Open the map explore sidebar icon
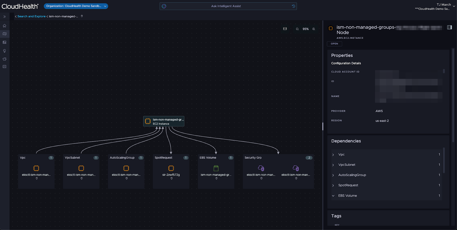This screenshot has width=457, height=230. point(5,34)
